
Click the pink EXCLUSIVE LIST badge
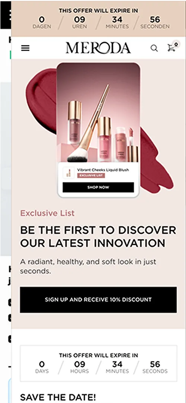point(91,175)
